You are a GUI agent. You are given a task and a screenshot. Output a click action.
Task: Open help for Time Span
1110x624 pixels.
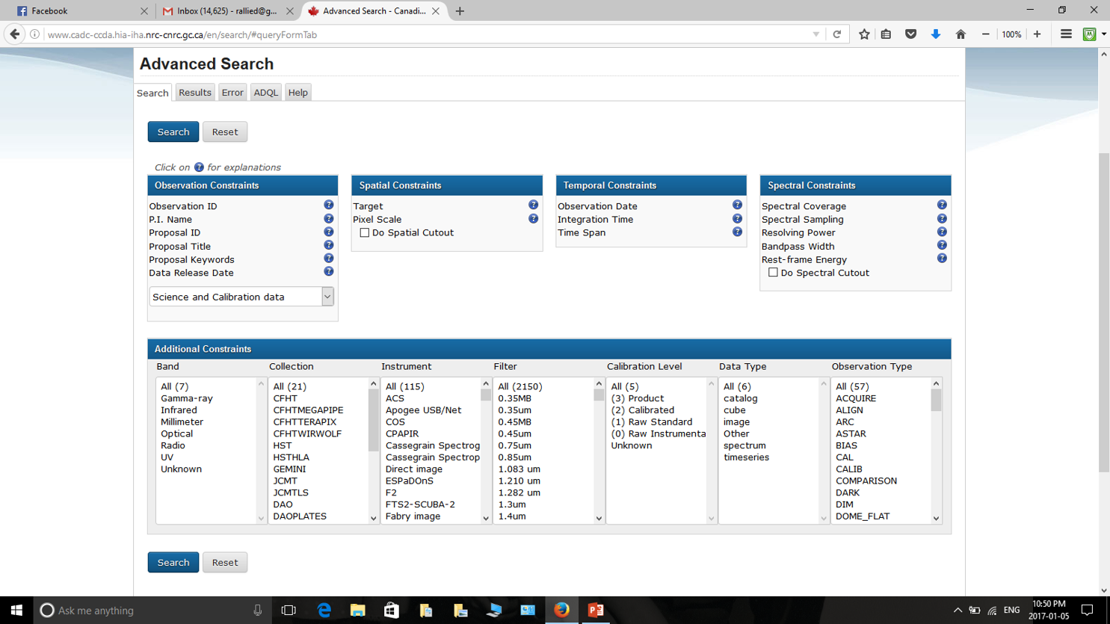coord(737,232)
